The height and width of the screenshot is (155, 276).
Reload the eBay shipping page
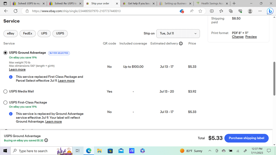[15, 11]
